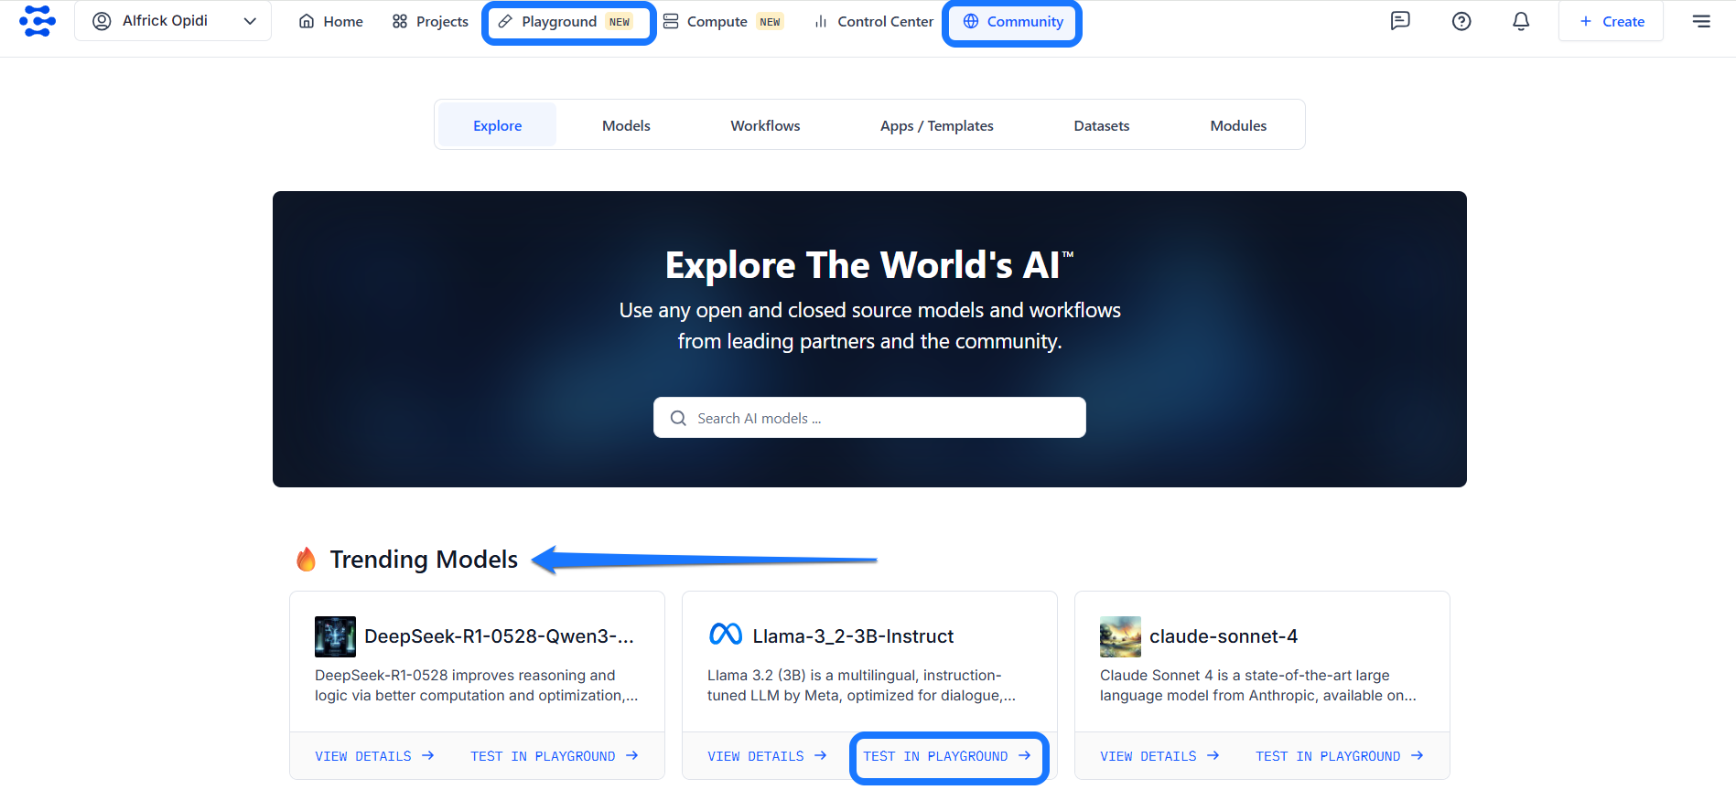The image size is (1736, 790).
Task: Open Compute in top navigation
Action: click(x=723, y=21)
